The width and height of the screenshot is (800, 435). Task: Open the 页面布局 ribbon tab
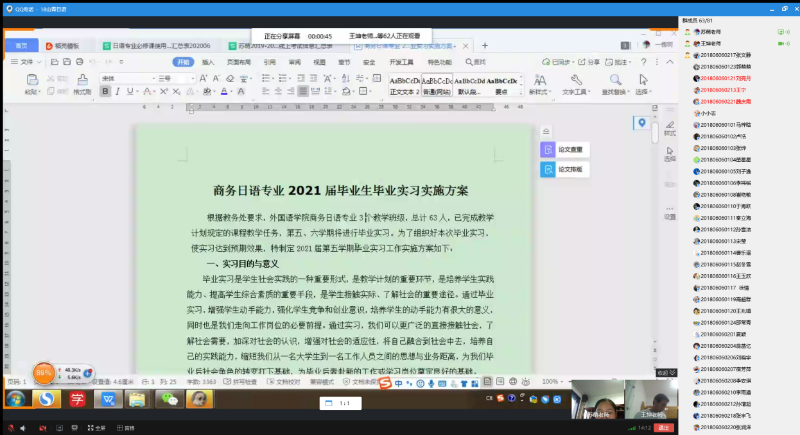pos(238,62)
